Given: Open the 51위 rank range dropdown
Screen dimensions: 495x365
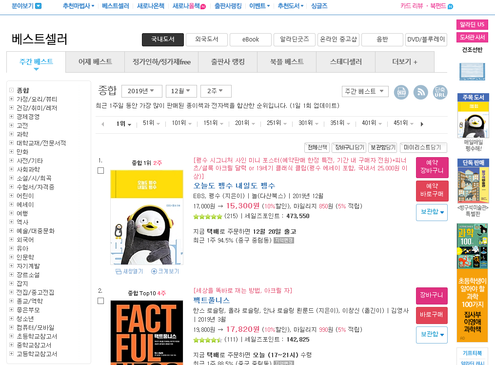Looking at the screenshot, I should coord(151,123).
